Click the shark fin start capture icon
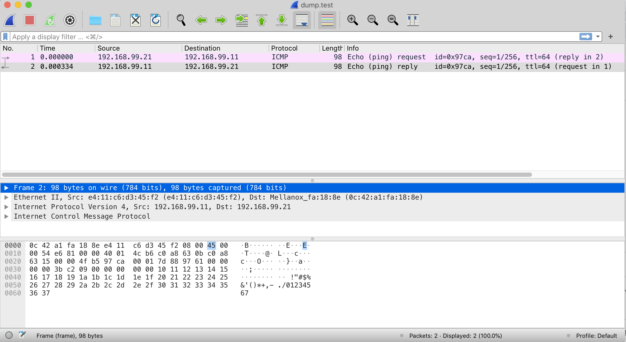 [10, 20]
